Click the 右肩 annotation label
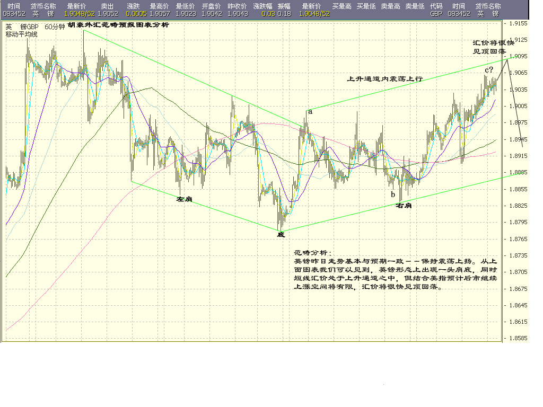 click(x=404, y=206)
